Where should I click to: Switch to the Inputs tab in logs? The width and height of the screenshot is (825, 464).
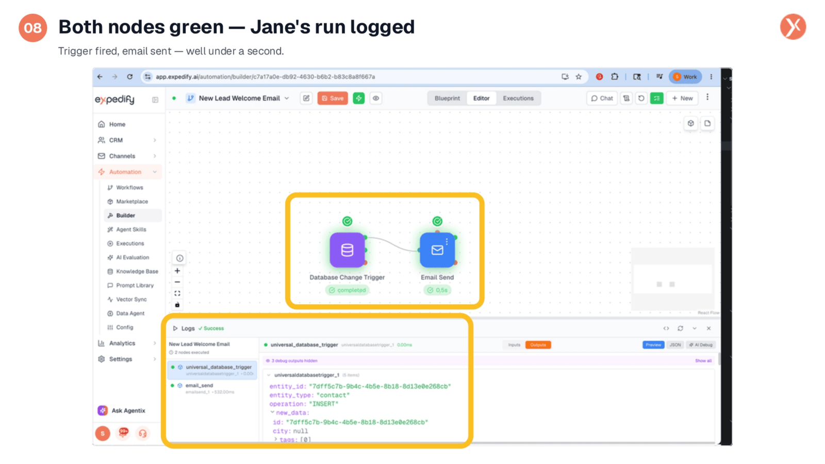(514, 345)
